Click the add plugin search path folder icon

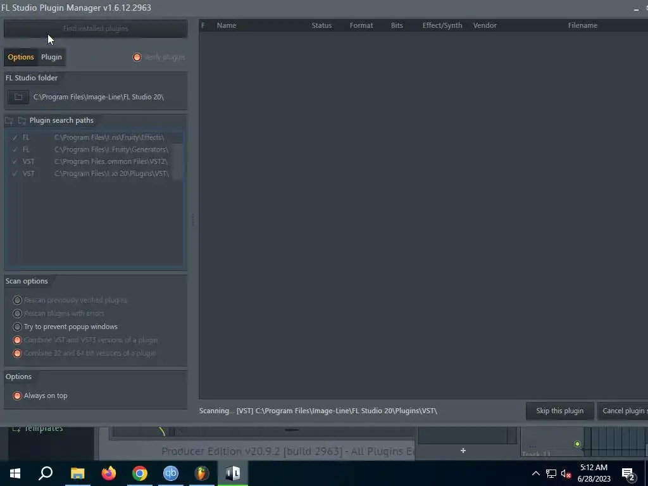9,121
